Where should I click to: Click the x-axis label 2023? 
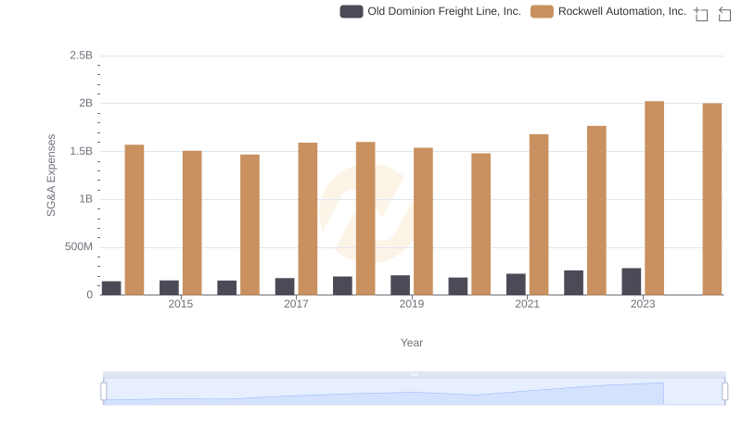[x=643, y=304]
